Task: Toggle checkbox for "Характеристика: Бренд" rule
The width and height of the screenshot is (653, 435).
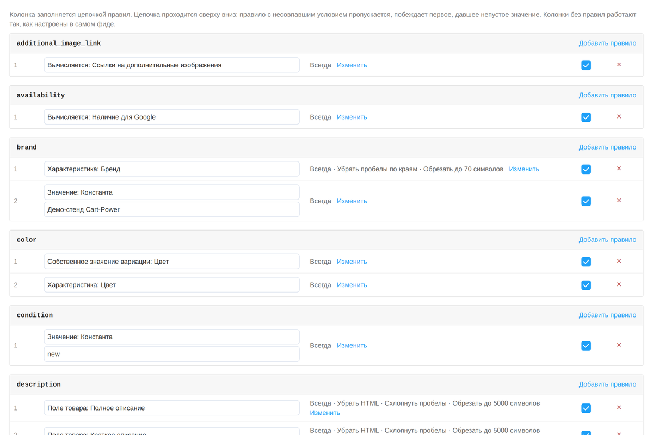Action: (x=586, y=169)
